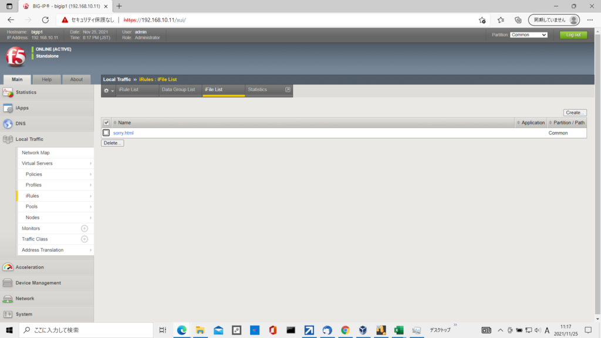Toggle the select-all checkbox in table header

coord(106,123)
